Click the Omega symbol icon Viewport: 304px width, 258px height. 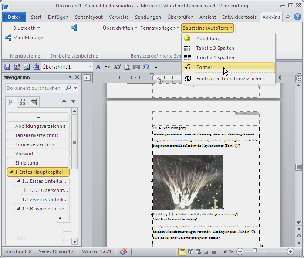point(146,67)
